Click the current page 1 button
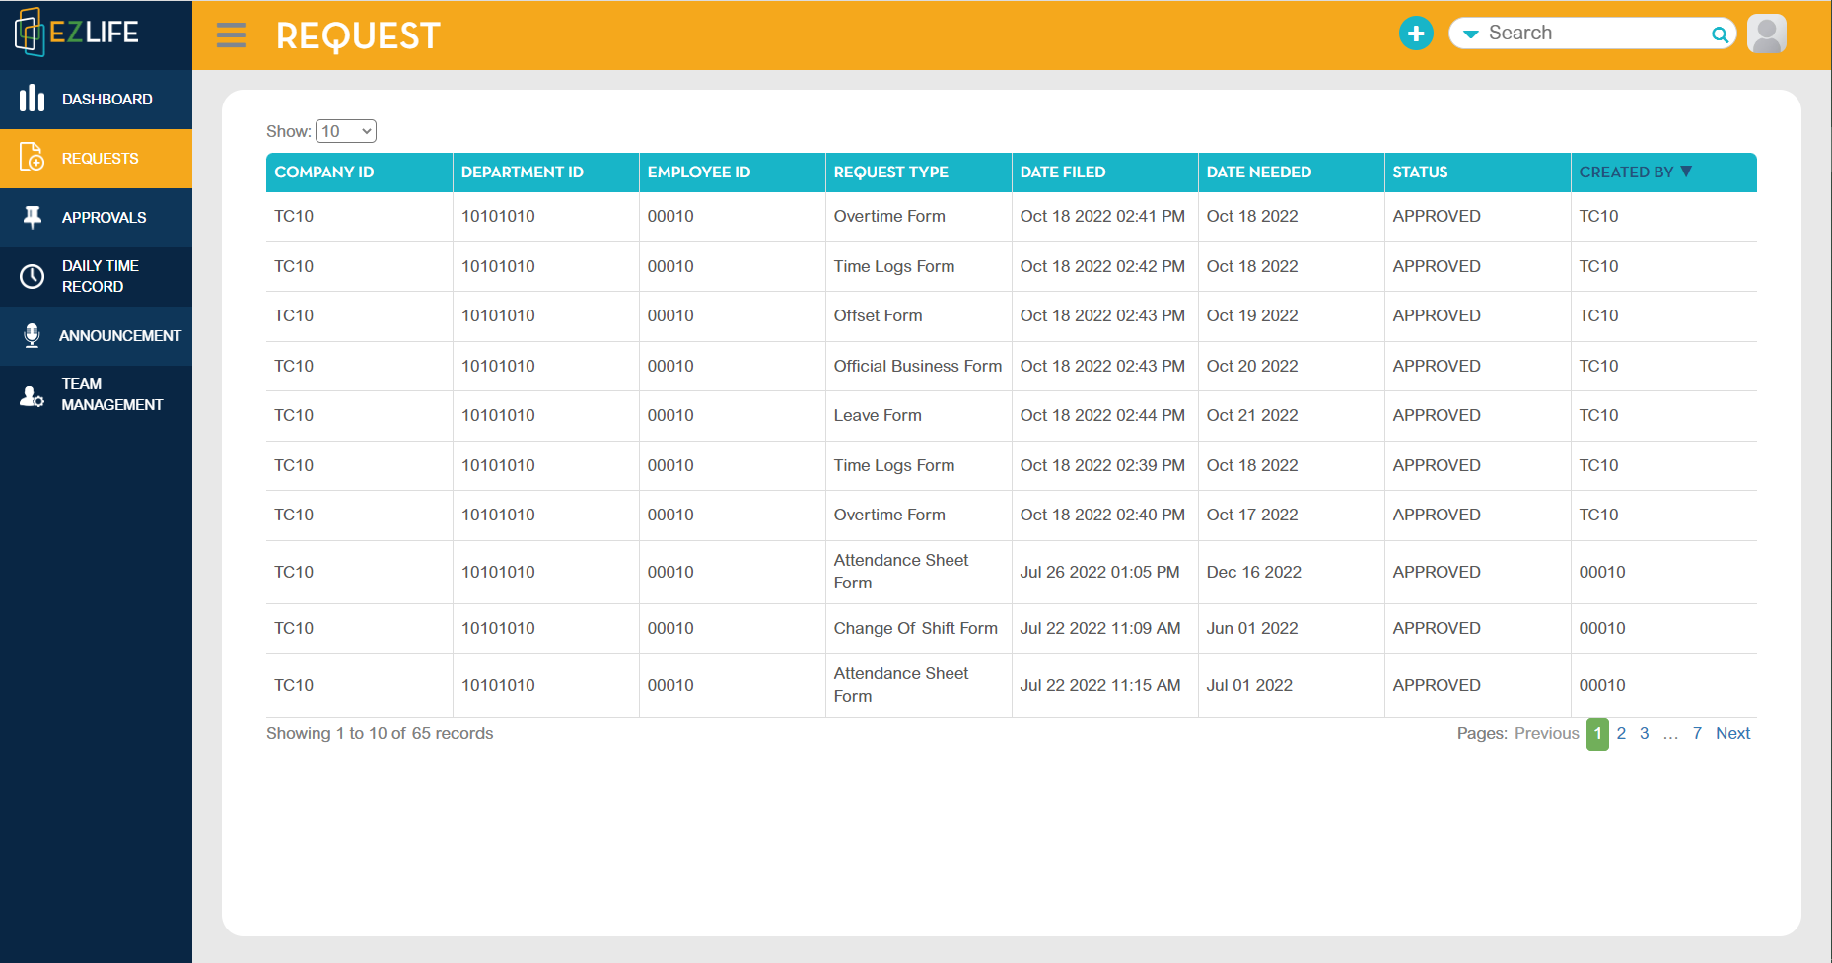Viewport: 1832px width, 963px height. 1597,733
